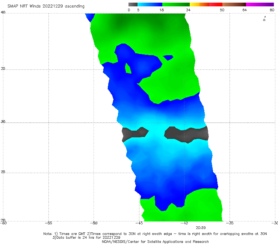Viewport: 278px width, 244px height.
Task: Click the colorbar label "64"
Action: point(245,10)
